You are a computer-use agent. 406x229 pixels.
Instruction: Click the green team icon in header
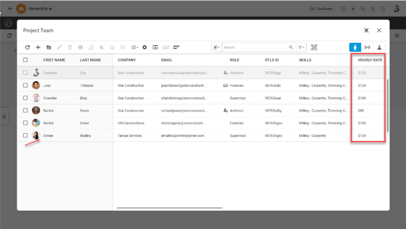point(353,9)
